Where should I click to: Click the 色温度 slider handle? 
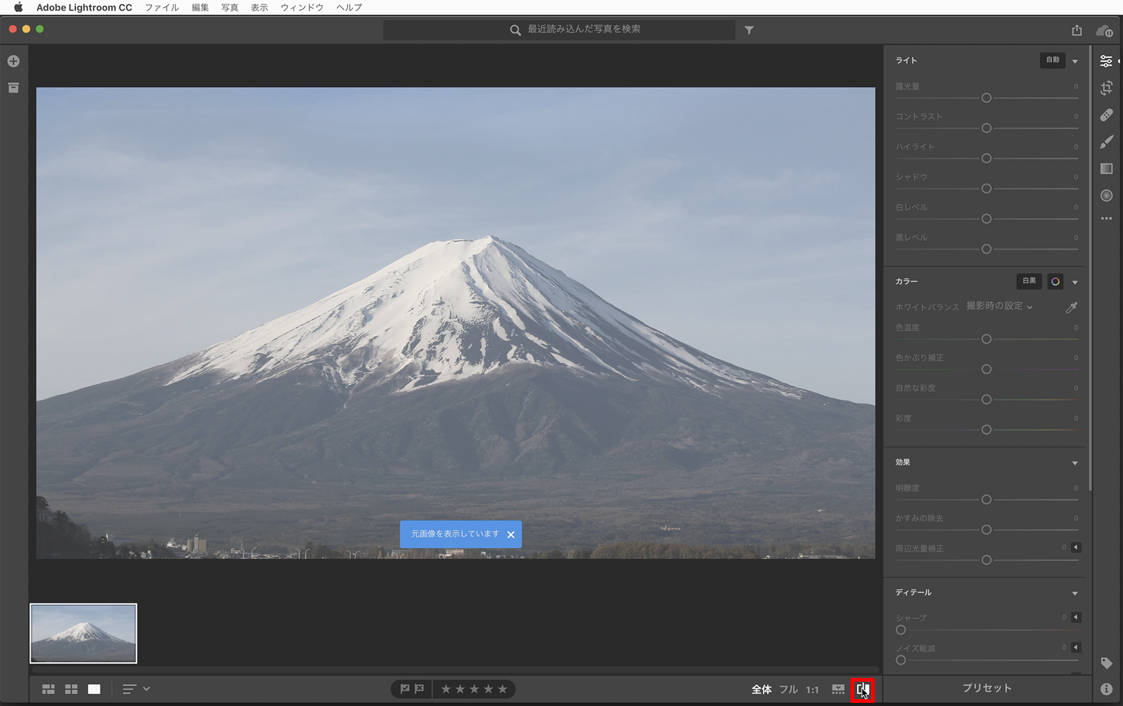pos(986,339)
